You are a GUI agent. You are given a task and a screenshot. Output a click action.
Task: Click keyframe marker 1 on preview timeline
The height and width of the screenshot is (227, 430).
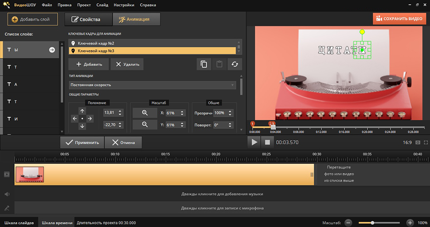click(x=253, y=124)
